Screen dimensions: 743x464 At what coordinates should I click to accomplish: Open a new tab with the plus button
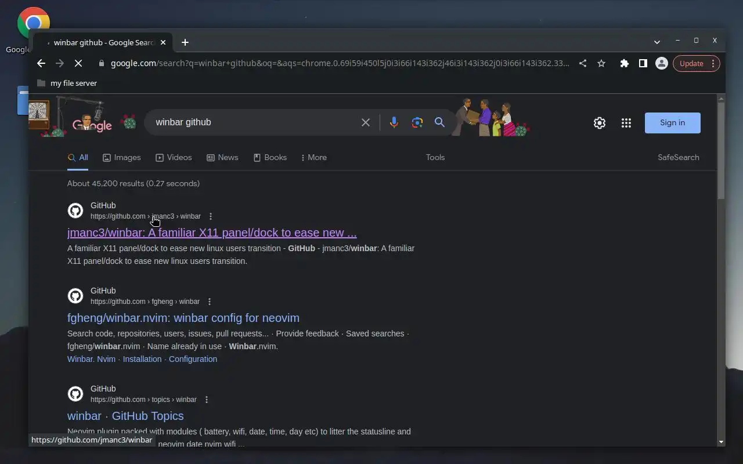(185, 42)
